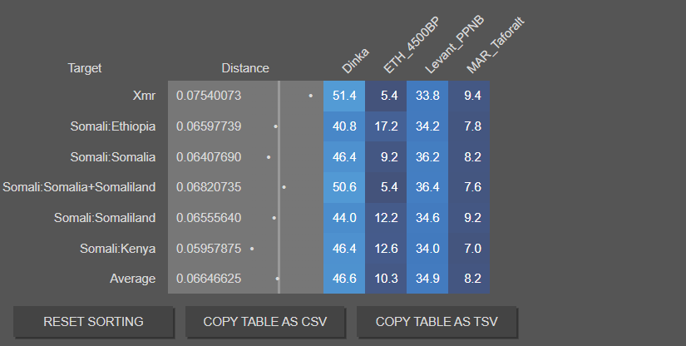The width and height of the screenshot is (686, 346).
Task: Sort by MAR_Taforalt column header
Action: (x=497, y=42)
